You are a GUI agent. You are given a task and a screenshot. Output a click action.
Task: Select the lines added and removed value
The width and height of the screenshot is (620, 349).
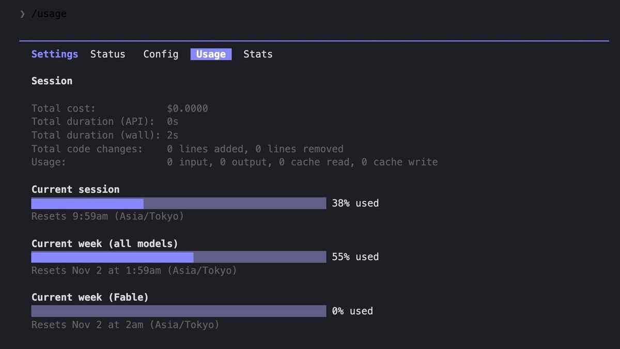[x=255, y=149]
